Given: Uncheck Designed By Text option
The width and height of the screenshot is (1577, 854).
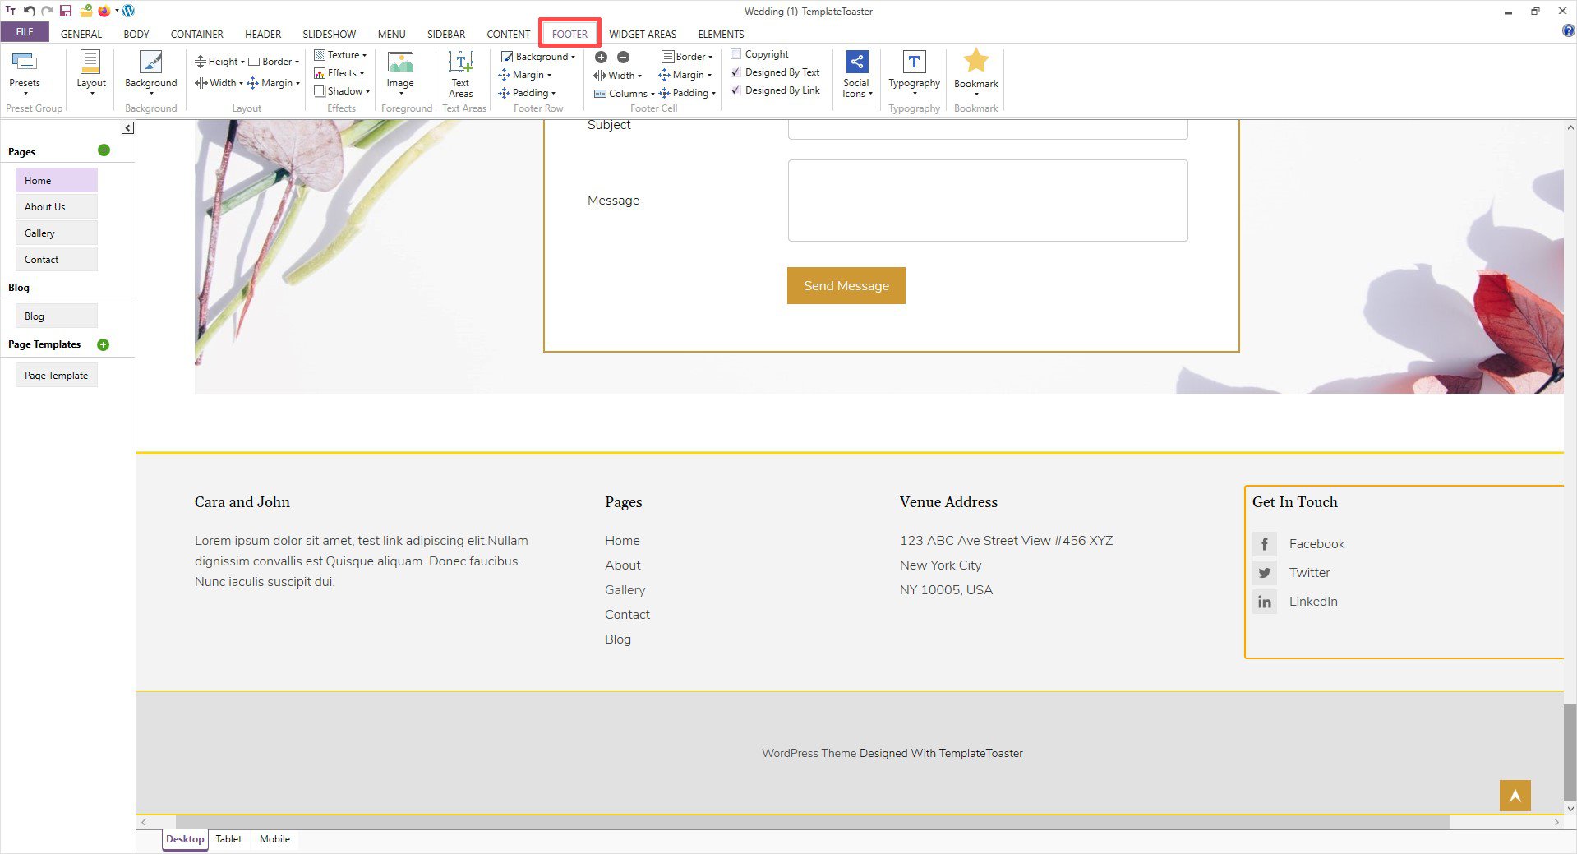Looking at the screenshot, I should 736,72.
